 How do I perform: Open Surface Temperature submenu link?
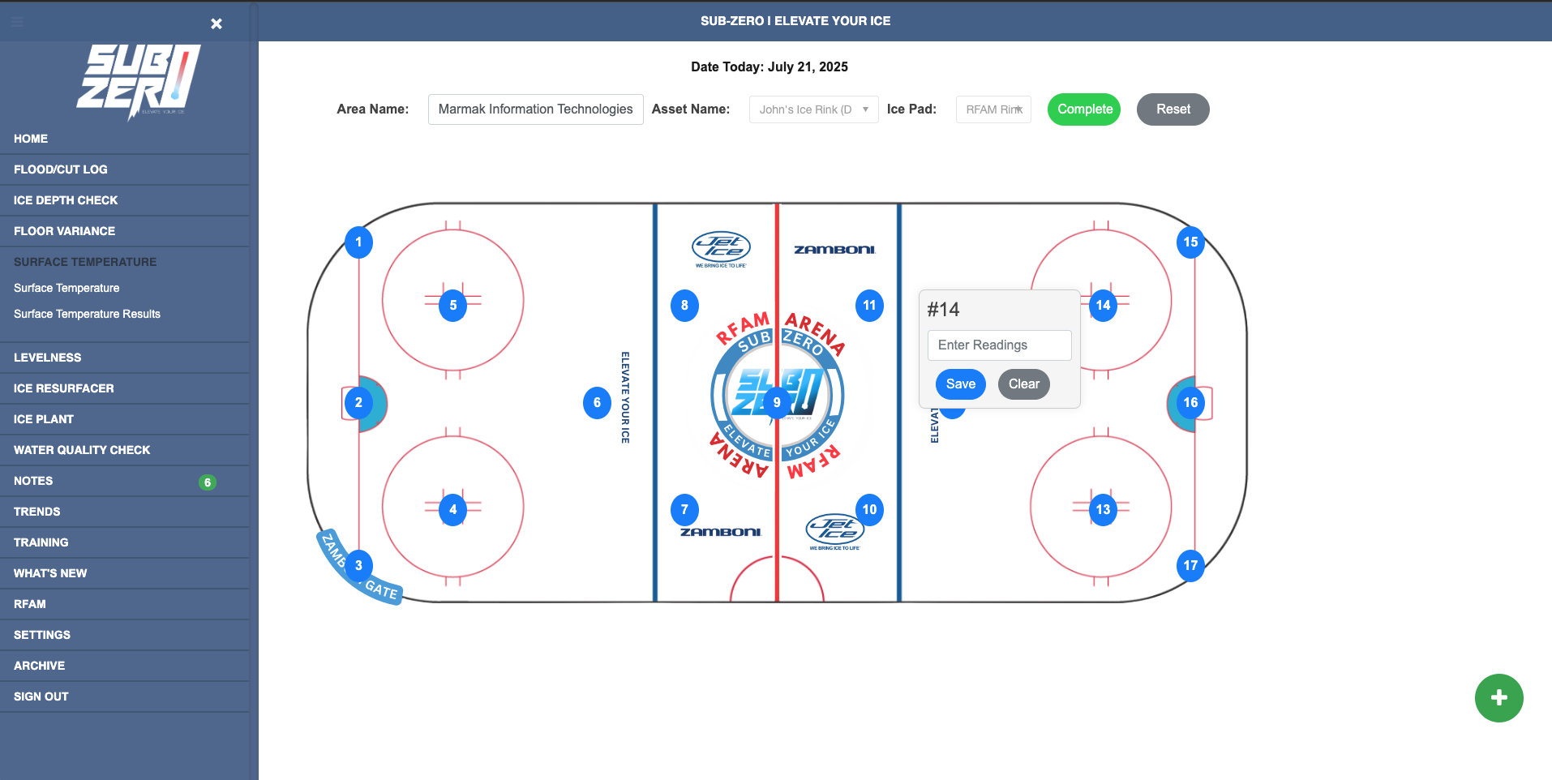[x=66, y=288]
